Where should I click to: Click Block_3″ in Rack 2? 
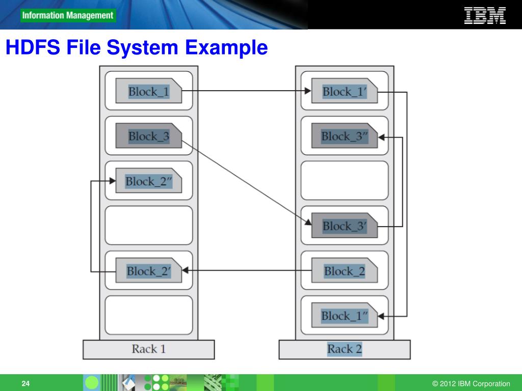[x=344, y=135]
